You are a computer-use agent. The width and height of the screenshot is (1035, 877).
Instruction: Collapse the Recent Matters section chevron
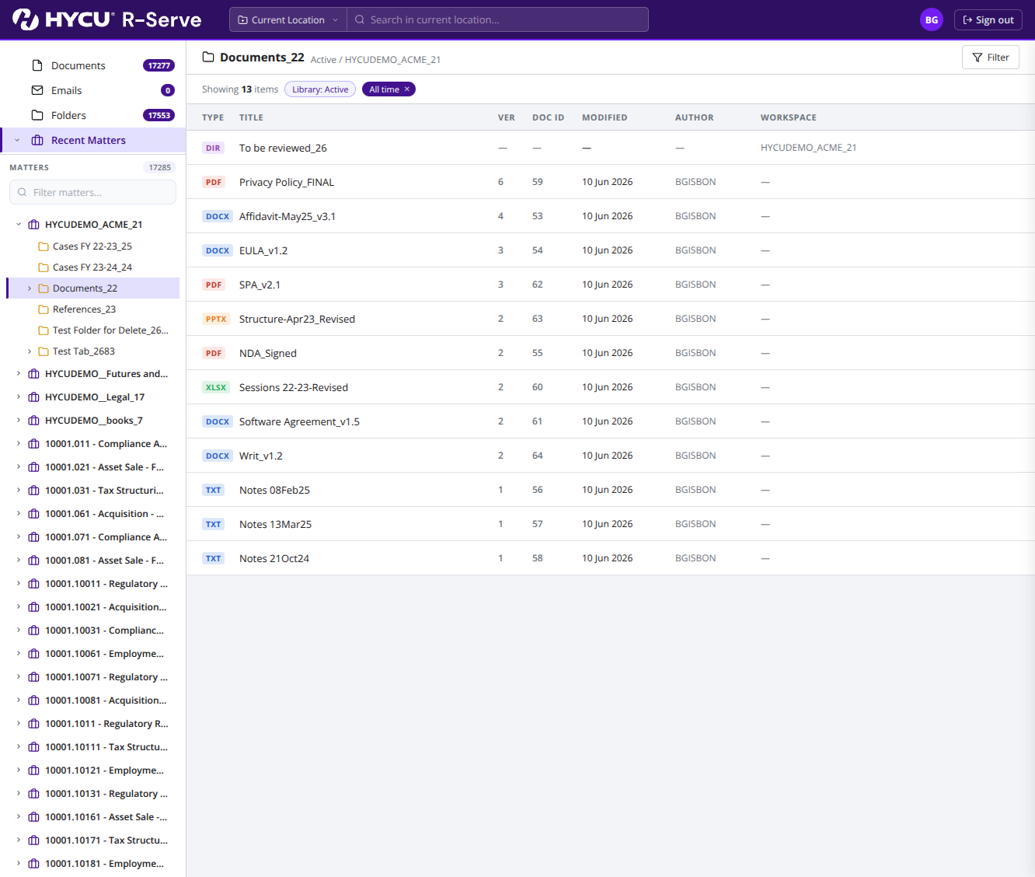[17, 140]
